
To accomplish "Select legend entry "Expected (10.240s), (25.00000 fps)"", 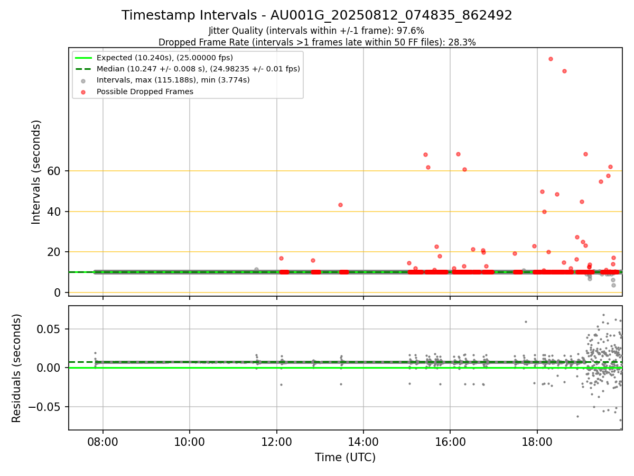I will 164,58.
